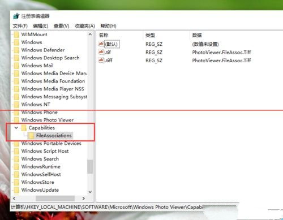
Task: Click the tree scroll left arrow
Action: tap(14, 199)
